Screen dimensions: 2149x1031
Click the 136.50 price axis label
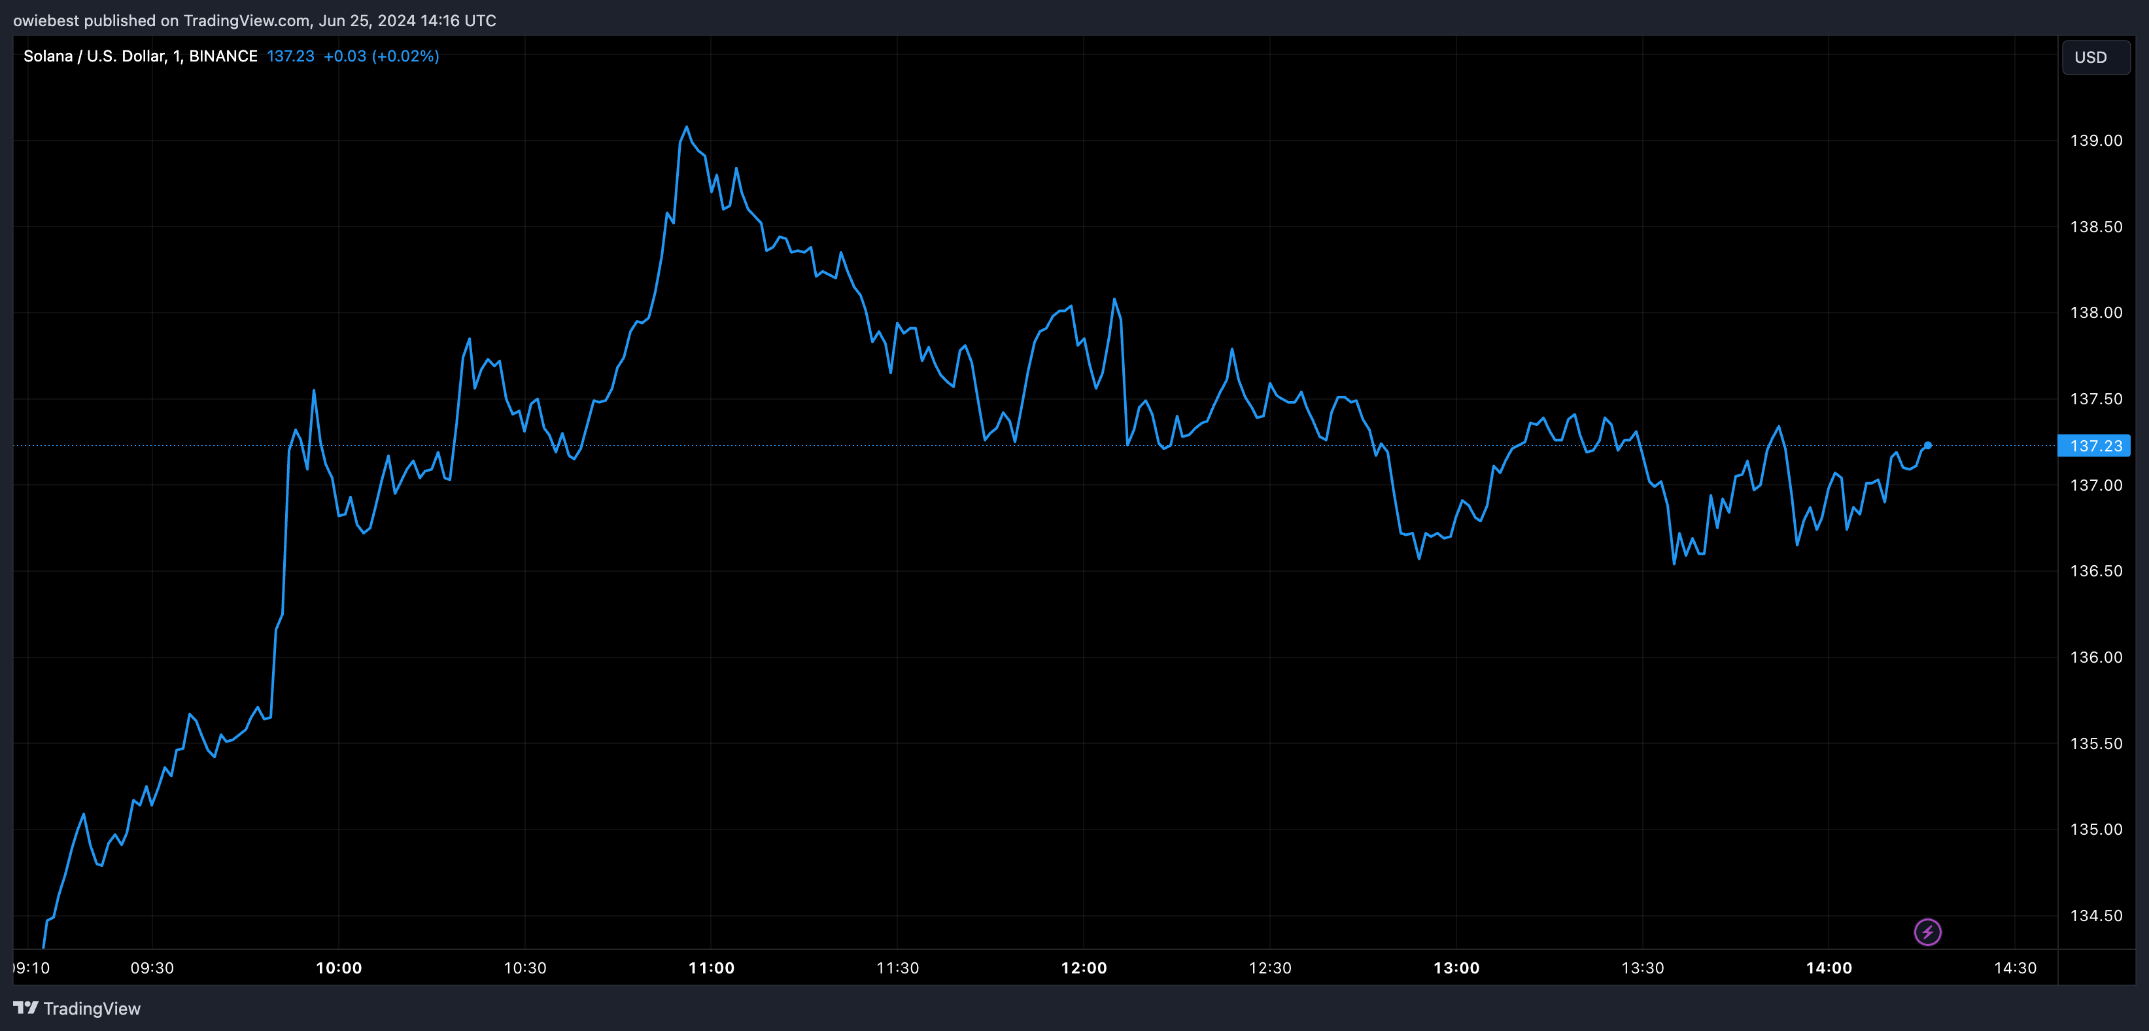tap(2095, 571)
